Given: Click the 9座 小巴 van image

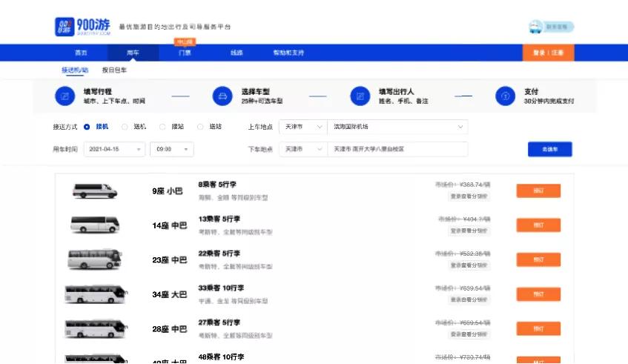Looking at the screenshot, I should (x=94, y=191).
